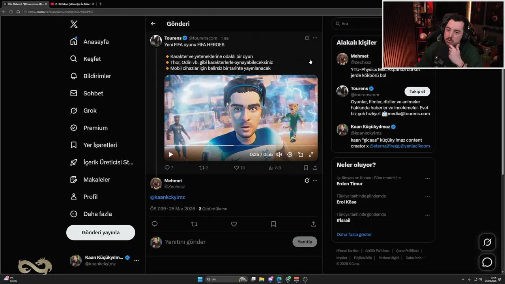The height and width of the screenshot is (284, 505).
Task: Bookmark Mehmet's post
Action: pyautogui.click(x=273, y=224)
